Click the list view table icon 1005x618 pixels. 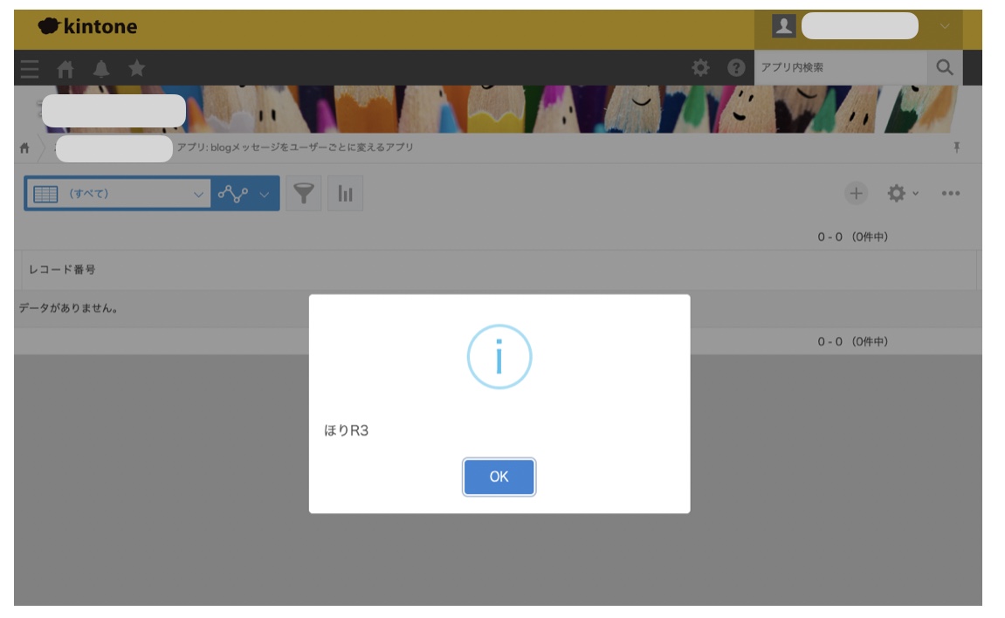click(x=45, y=194)
